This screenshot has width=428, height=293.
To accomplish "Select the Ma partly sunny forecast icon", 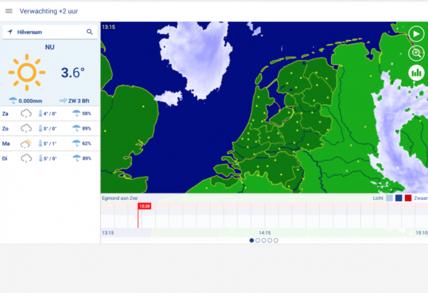I will [x=26, y=143].
